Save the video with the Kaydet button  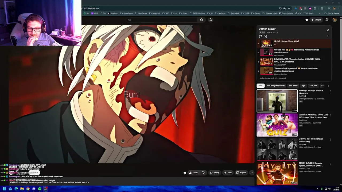(x=241, y=173)
